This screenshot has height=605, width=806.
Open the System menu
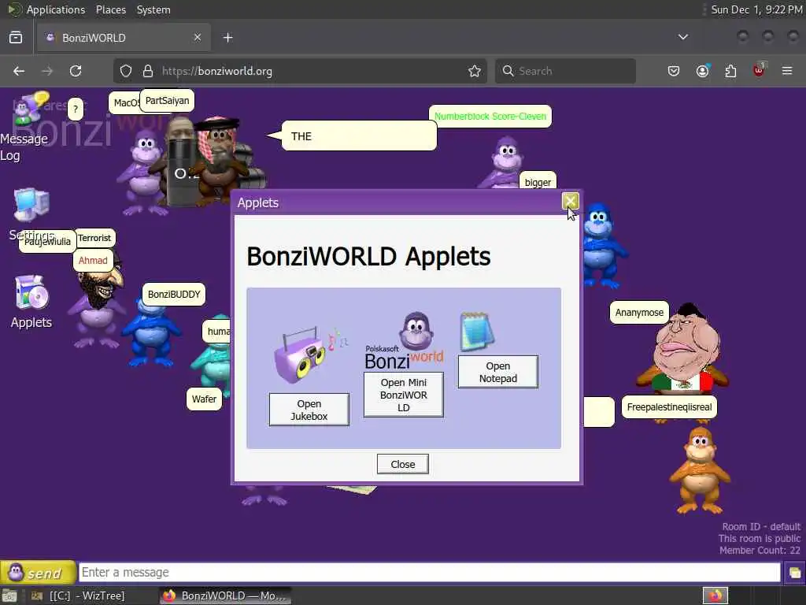(153, 9)
